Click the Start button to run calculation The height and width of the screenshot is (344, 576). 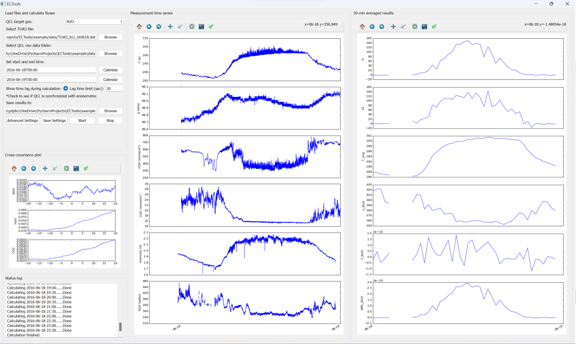[x=82, y=120]
